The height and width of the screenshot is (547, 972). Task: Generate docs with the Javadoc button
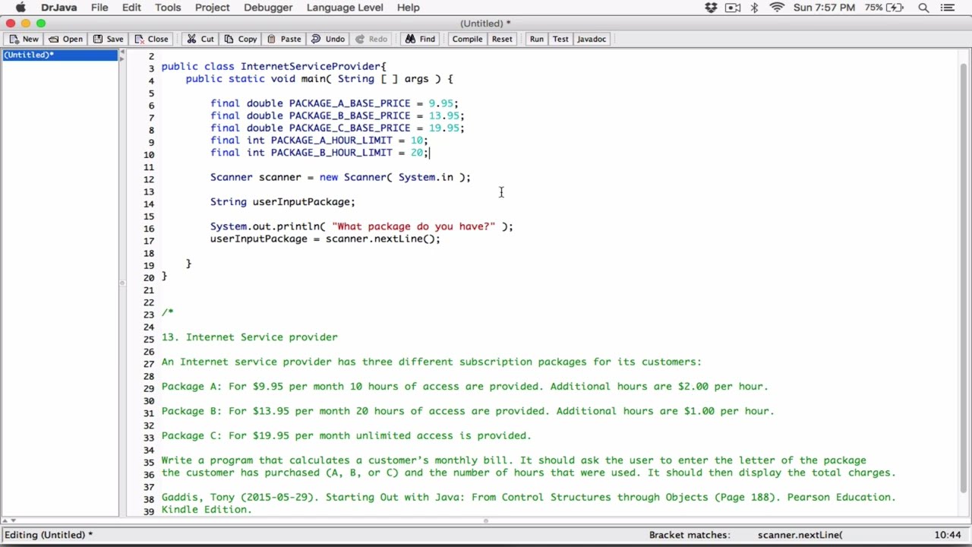(x=591, y=39)
